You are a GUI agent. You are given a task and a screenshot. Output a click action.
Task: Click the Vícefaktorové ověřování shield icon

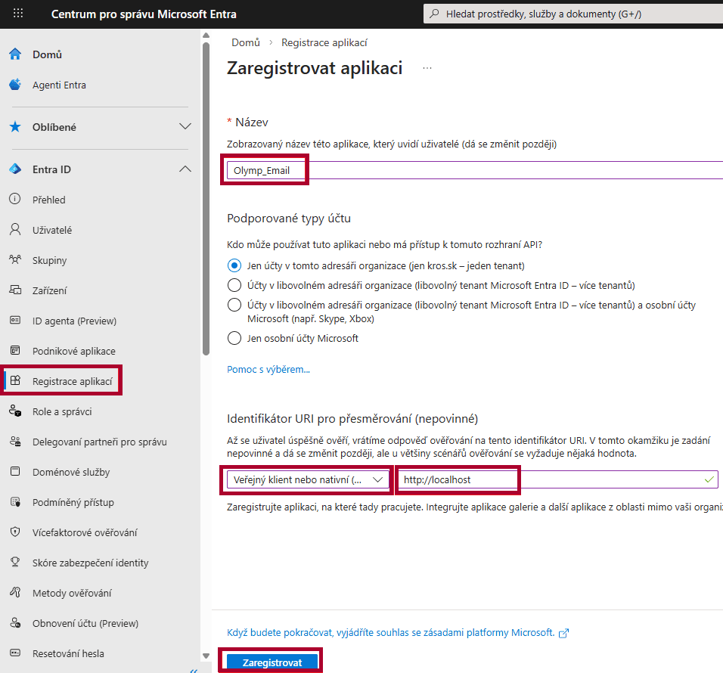point(14,532)
